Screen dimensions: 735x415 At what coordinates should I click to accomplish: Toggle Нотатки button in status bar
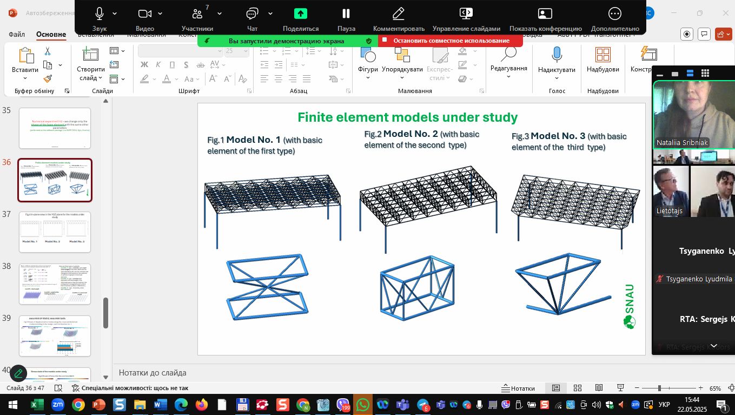click(x=518, y=388)
